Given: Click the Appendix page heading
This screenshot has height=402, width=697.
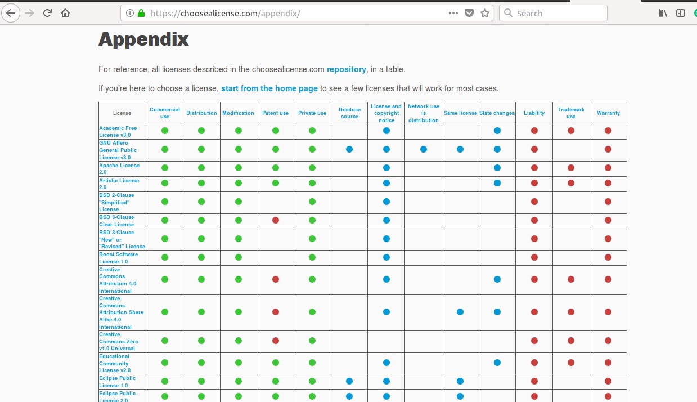Looking at the screenshot, I should click(143, 39).
